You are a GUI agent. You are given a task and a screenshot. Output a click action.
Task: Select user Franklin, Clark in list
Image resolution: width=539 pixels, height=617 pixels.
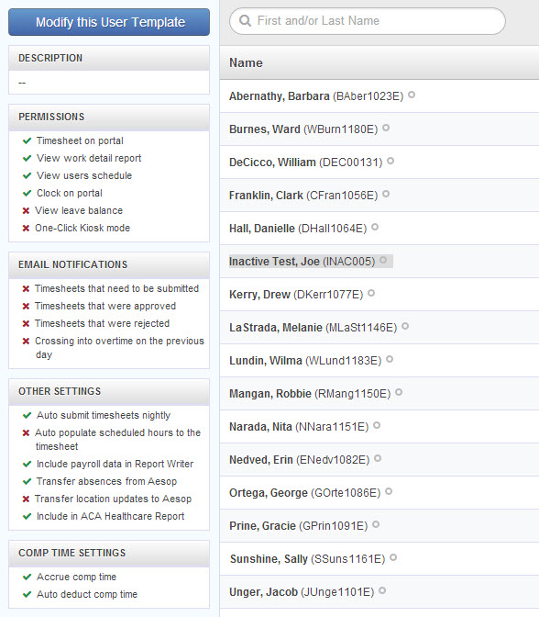pos(303,196)
